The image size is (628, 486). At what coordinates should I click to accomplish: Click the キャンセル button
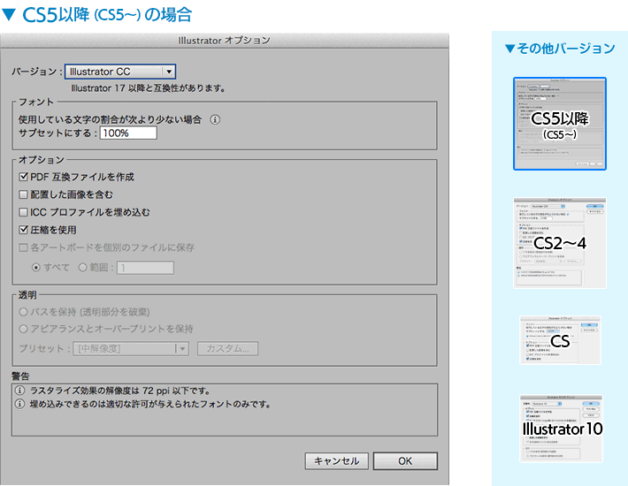click(336, 460)
